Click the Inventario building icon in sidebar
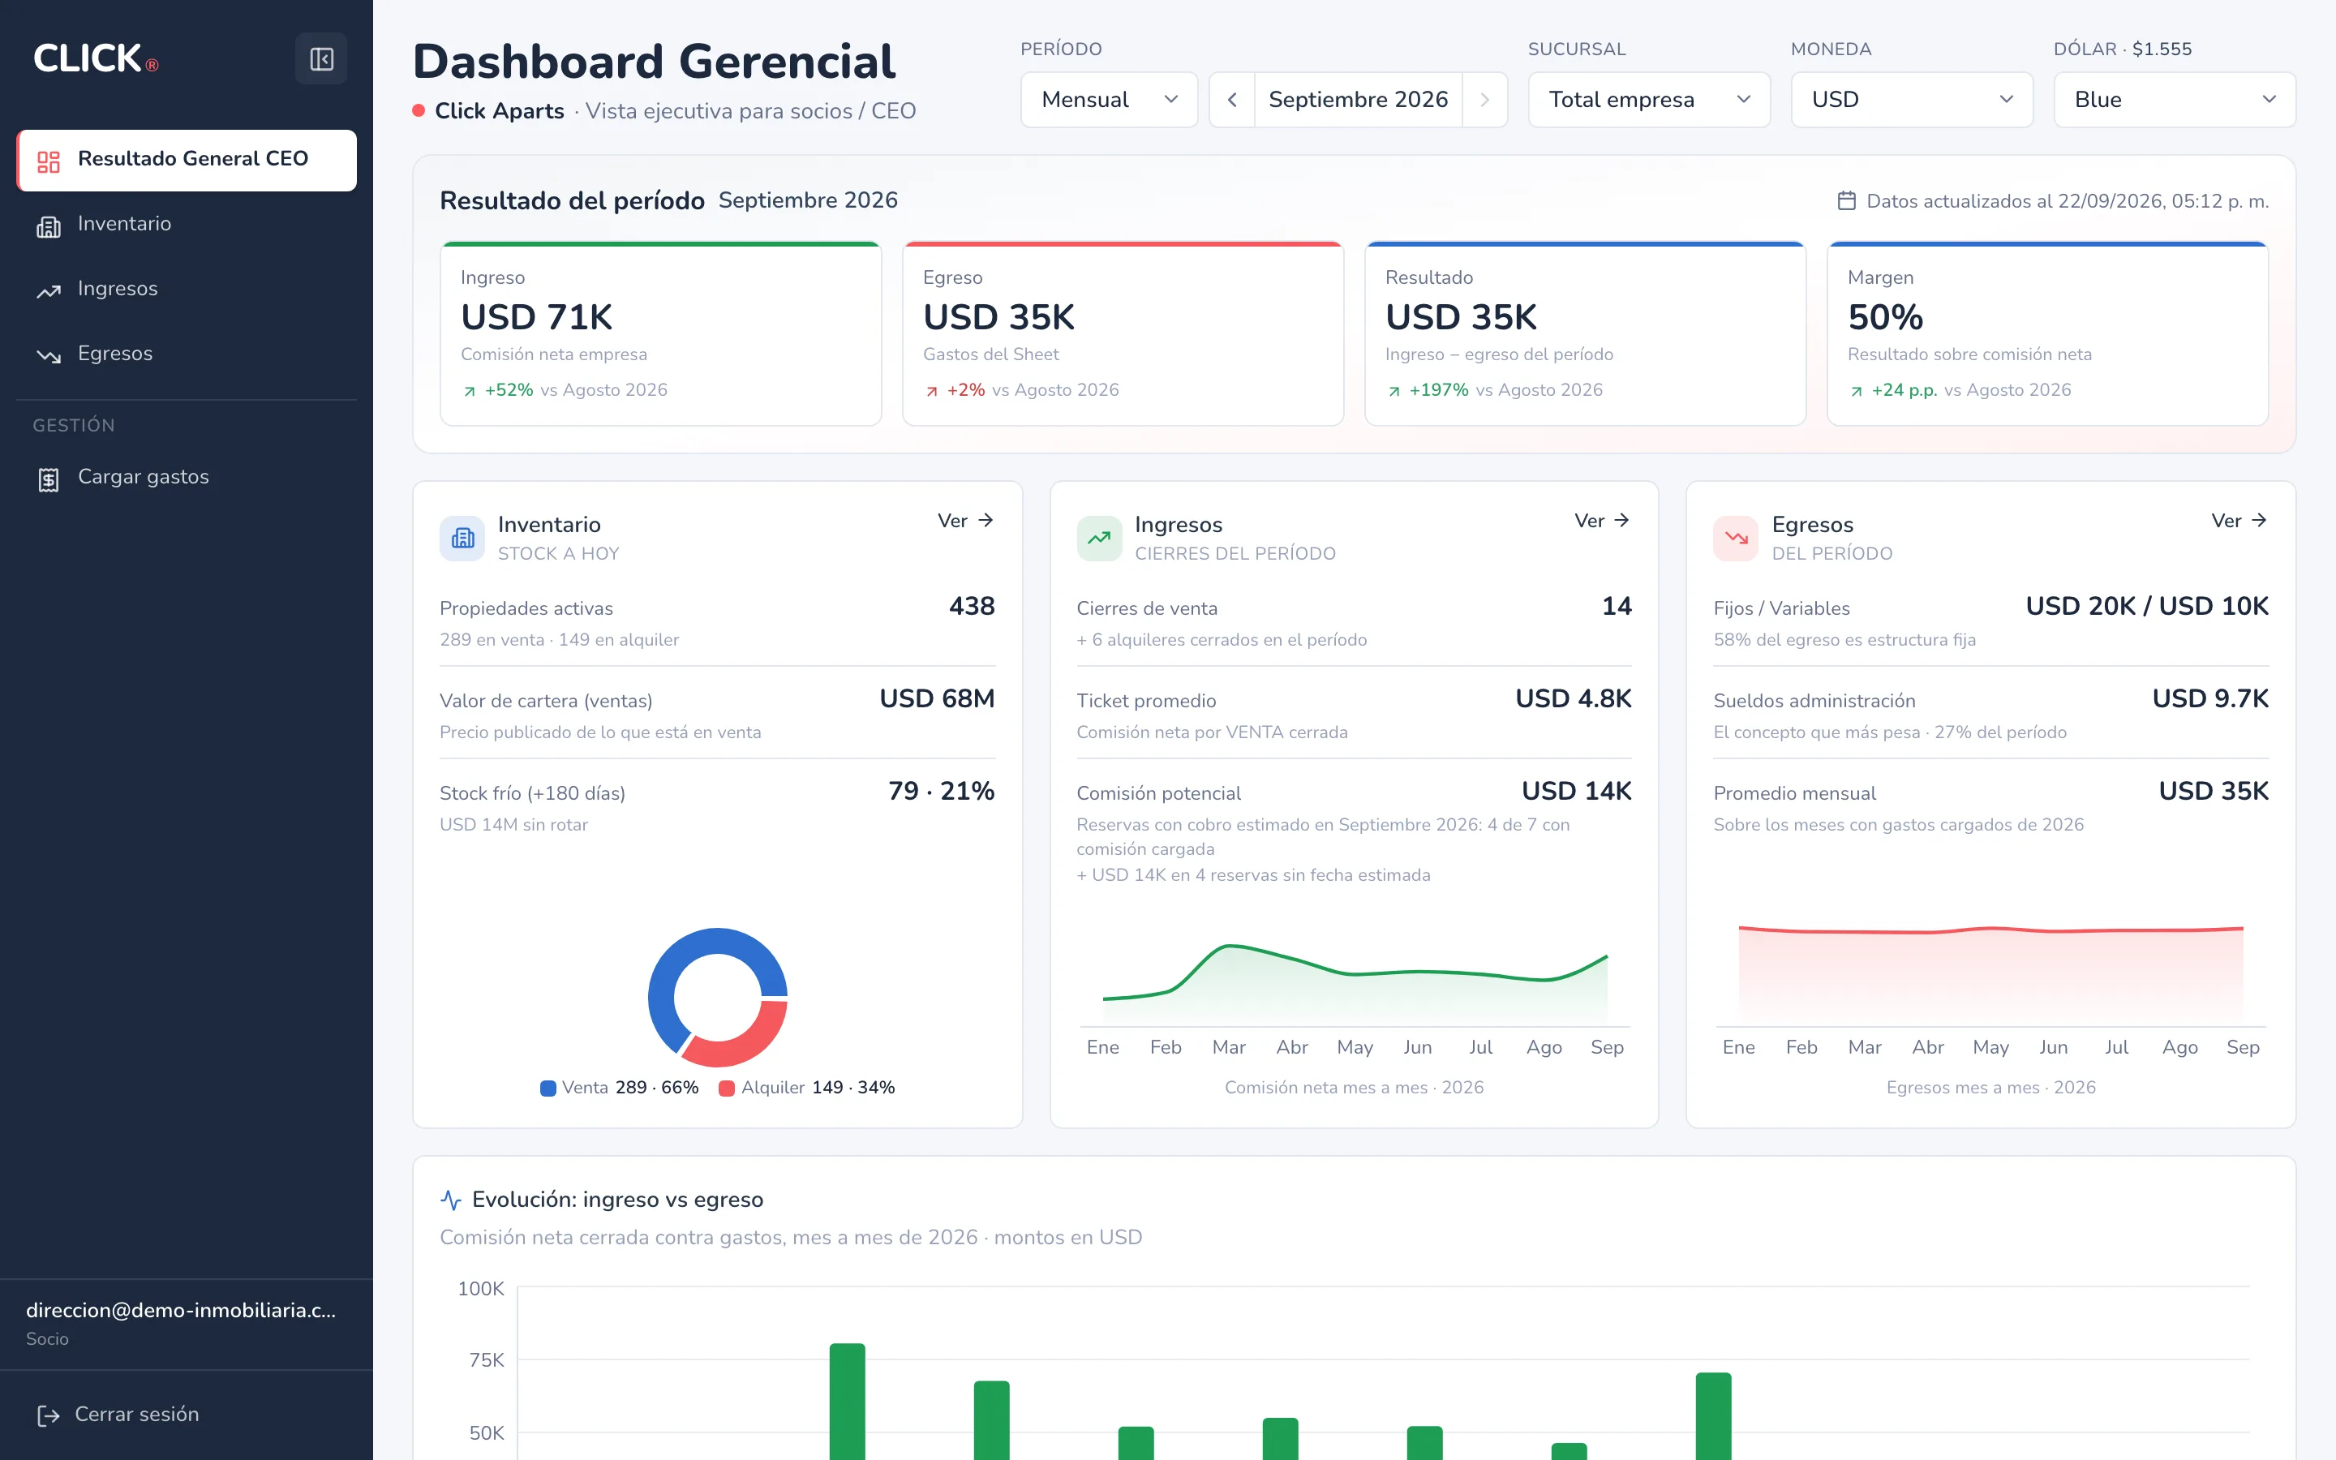The height and width of the screenshot is (1460, 2336). 49,226
